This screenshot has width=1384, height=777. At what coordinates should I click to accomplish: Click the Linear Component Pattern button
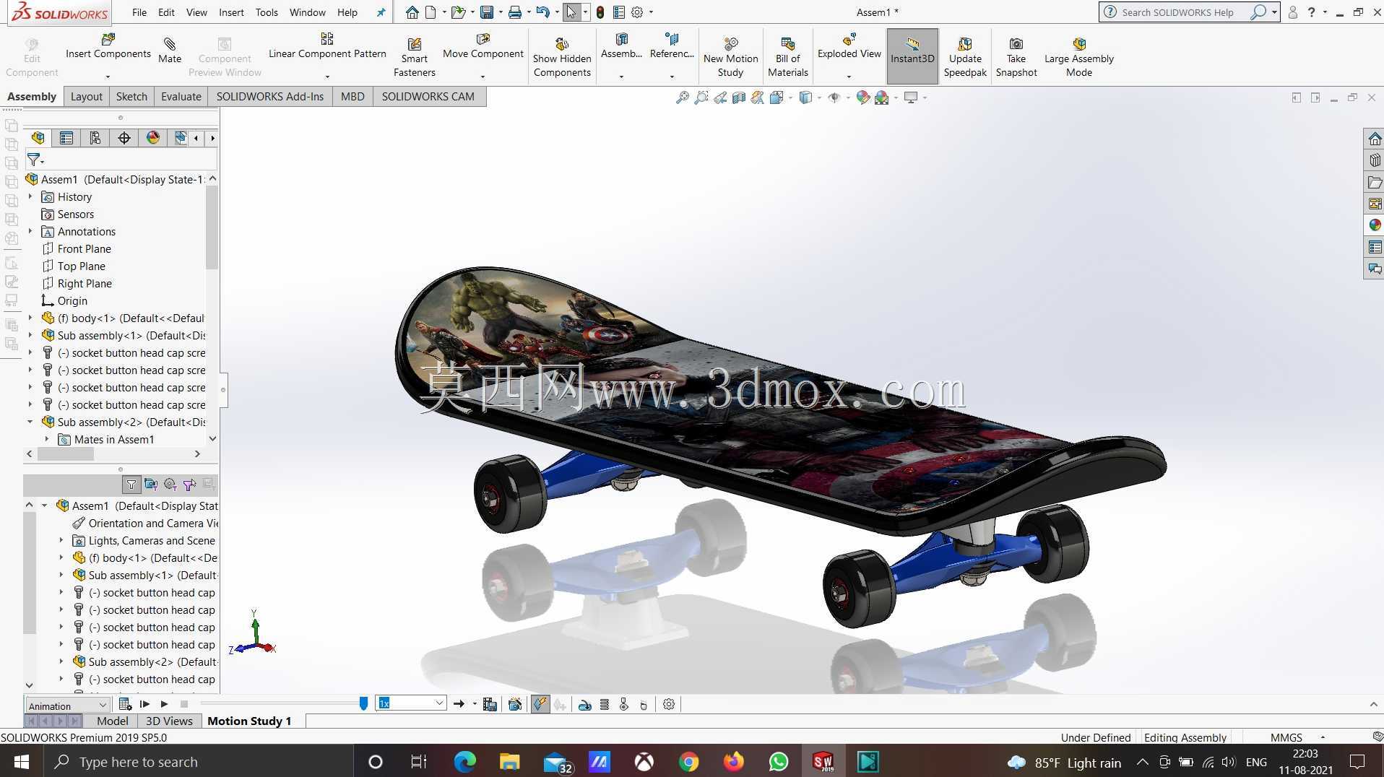click(x=327, y=47)
